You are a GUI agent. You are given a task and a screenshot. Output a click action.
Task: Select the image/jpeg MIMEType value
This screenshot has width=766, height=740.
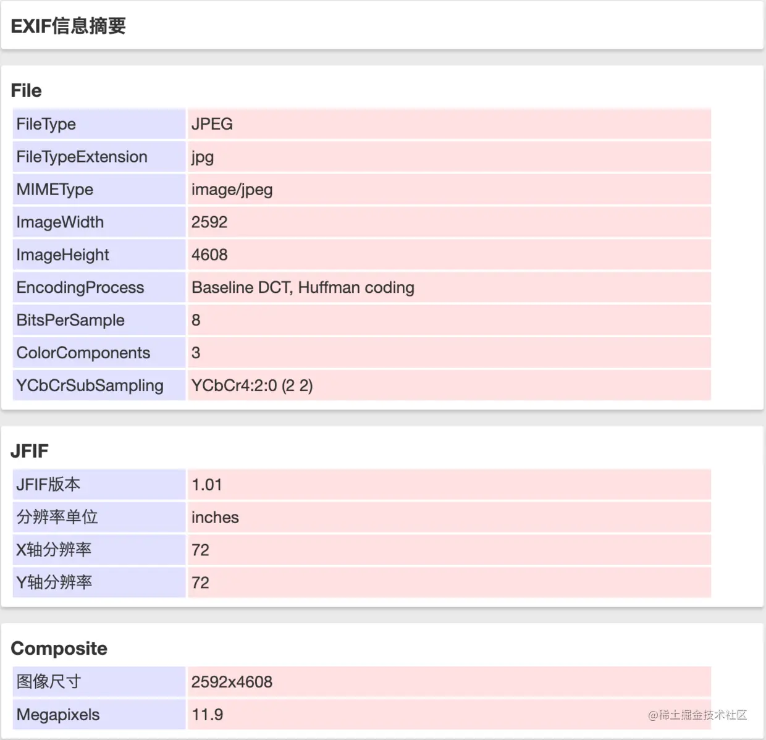[232, 189]
